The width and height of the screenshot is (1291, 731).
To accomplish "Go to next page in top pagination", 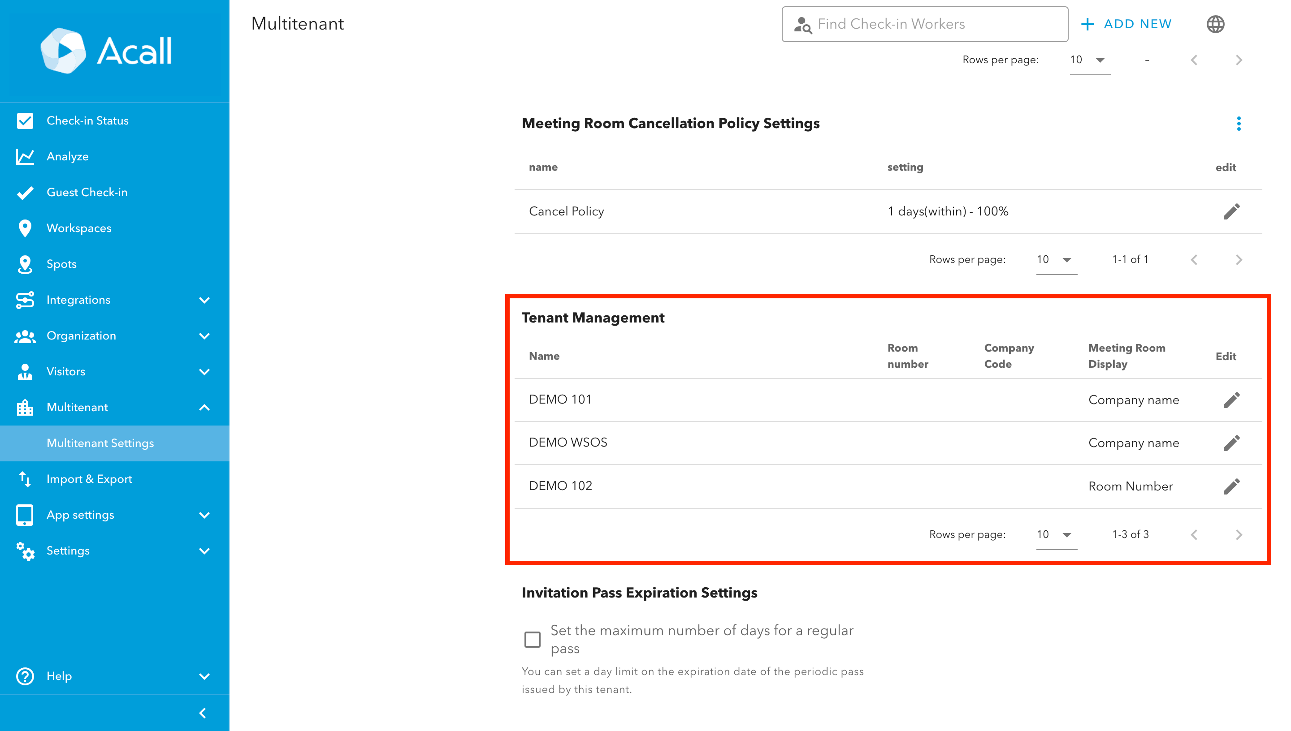I will 1238,60.
